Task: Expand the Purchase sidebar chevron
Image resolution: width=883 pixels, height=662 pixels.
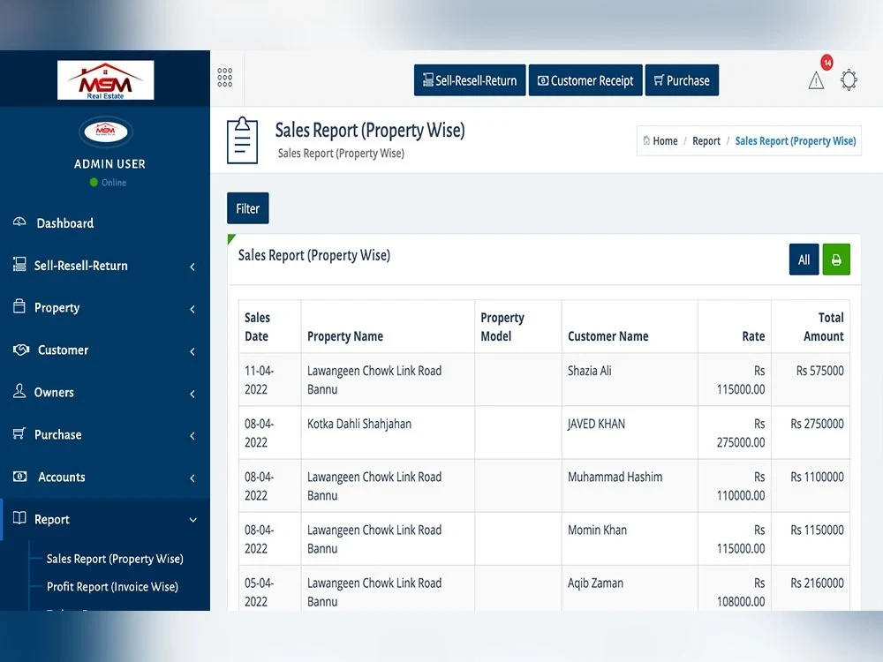Action: [192, 436]
